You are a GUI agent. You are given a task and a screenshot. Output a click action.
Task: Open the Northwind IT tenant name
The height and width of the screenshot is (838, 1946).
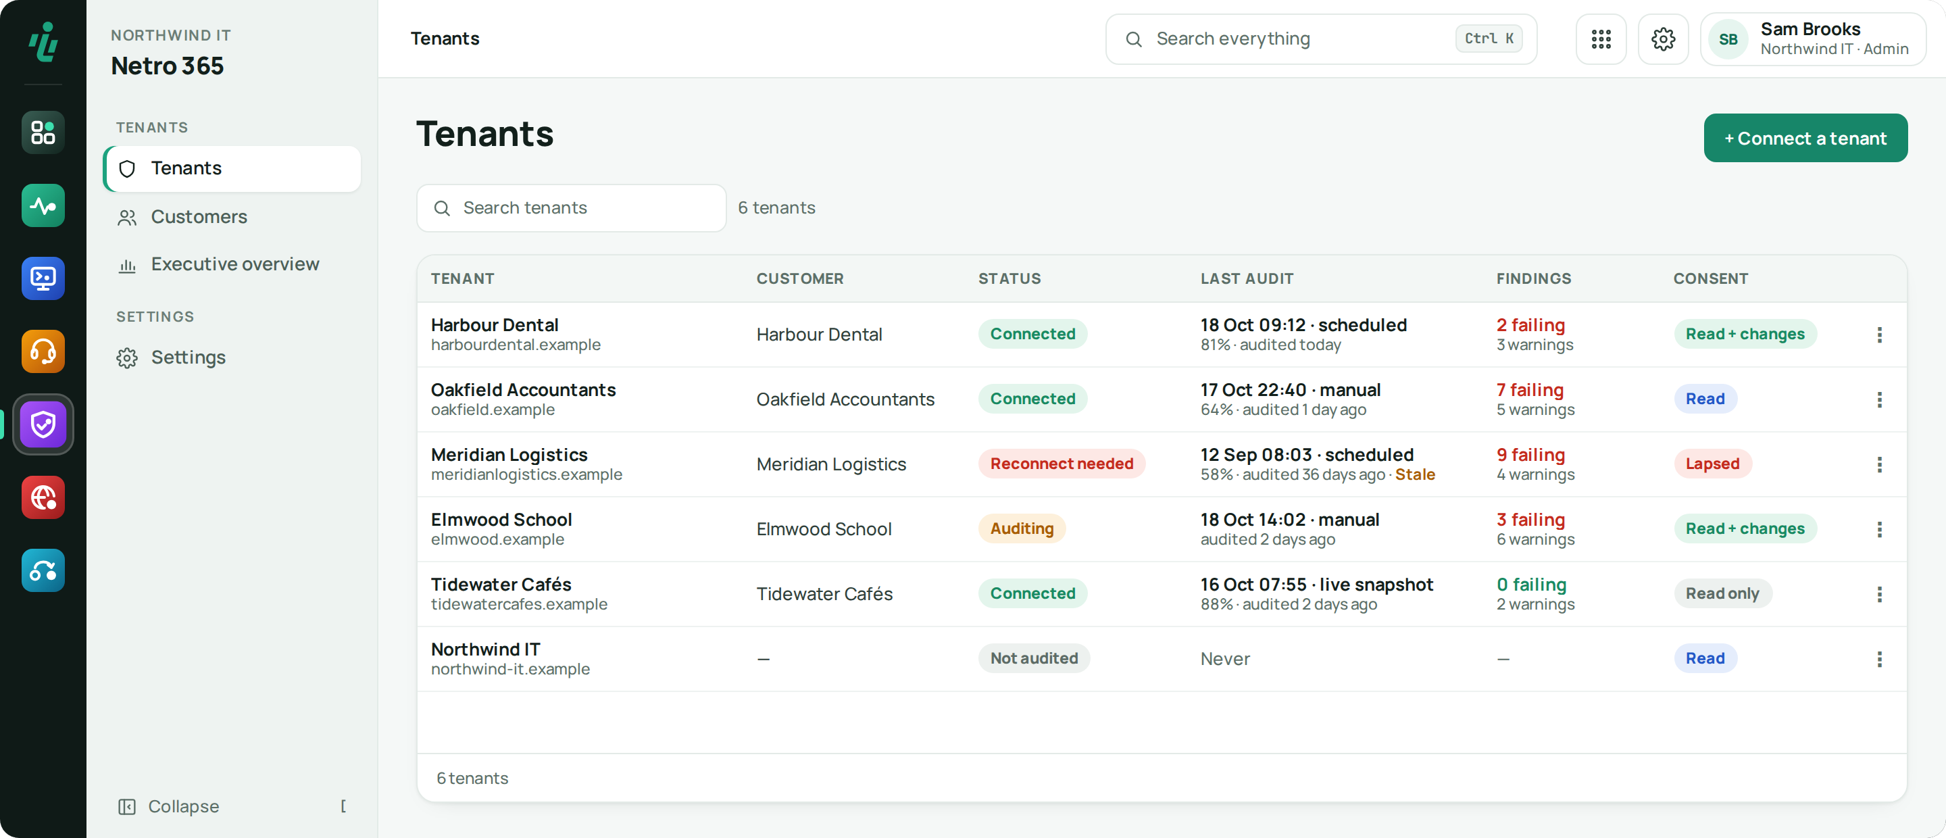pos(485,651)
